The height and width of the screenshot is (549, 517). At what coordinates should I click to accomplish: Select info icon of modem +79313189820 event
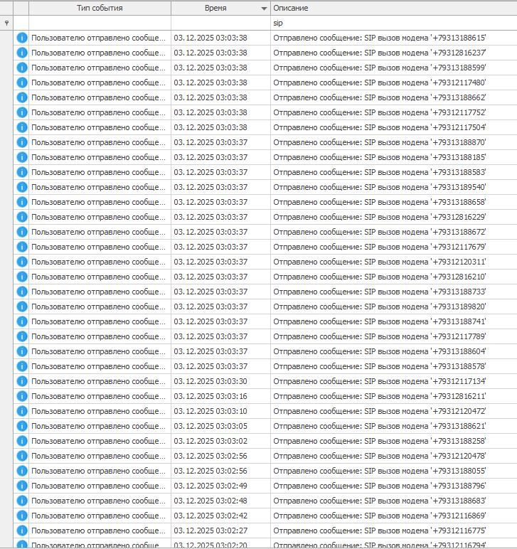pyautogui.click(x=21, y=307)
